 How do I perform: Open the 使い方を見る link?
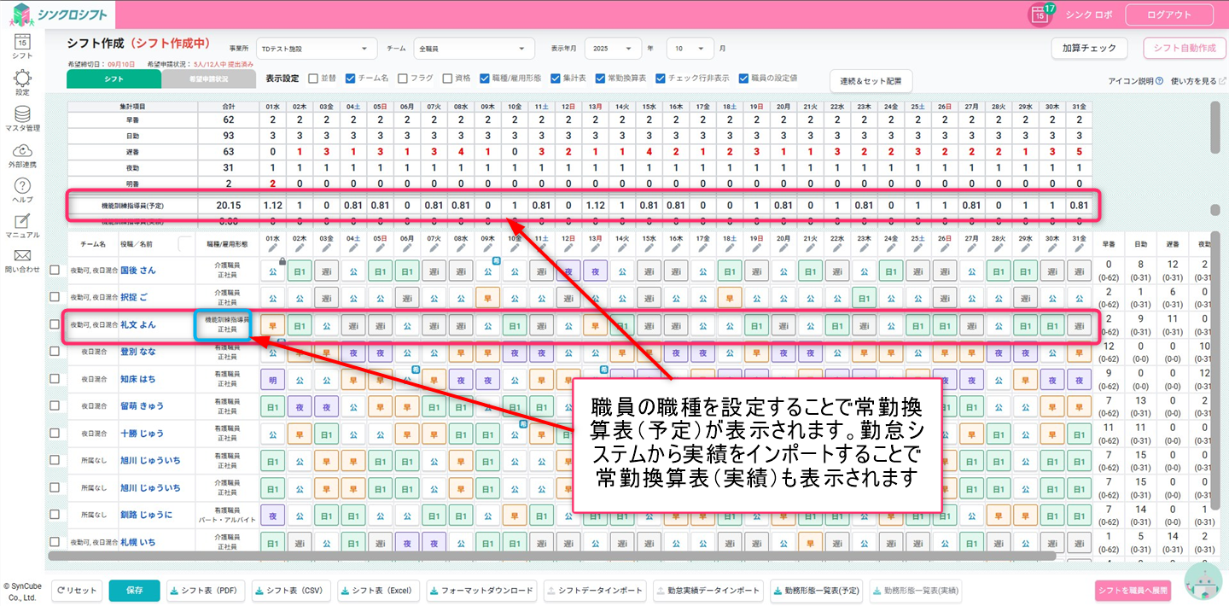coord(1198,81)
